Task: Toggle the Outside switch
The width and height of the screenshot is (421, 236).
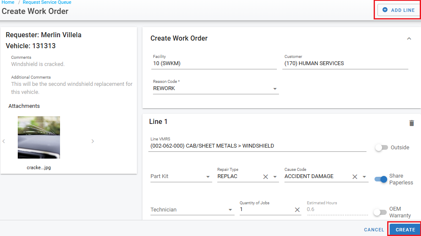Action: pos(381,148)
